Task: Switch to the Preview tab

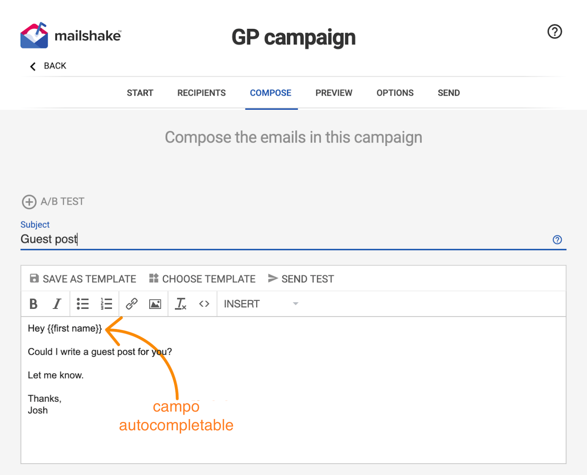Action: (334, 93)
